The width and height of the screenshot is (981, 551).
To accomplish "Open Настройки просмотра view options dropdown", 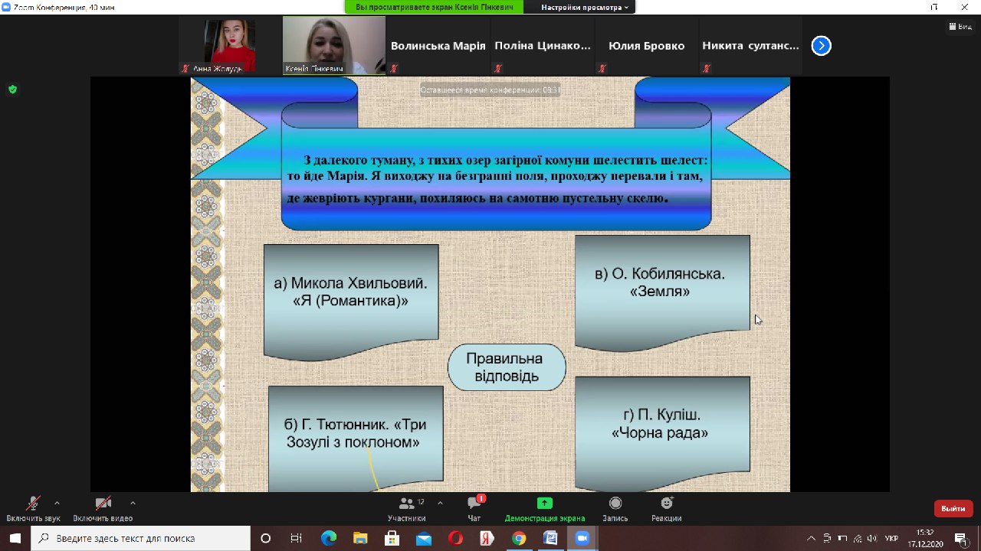I will click(585, 7).
